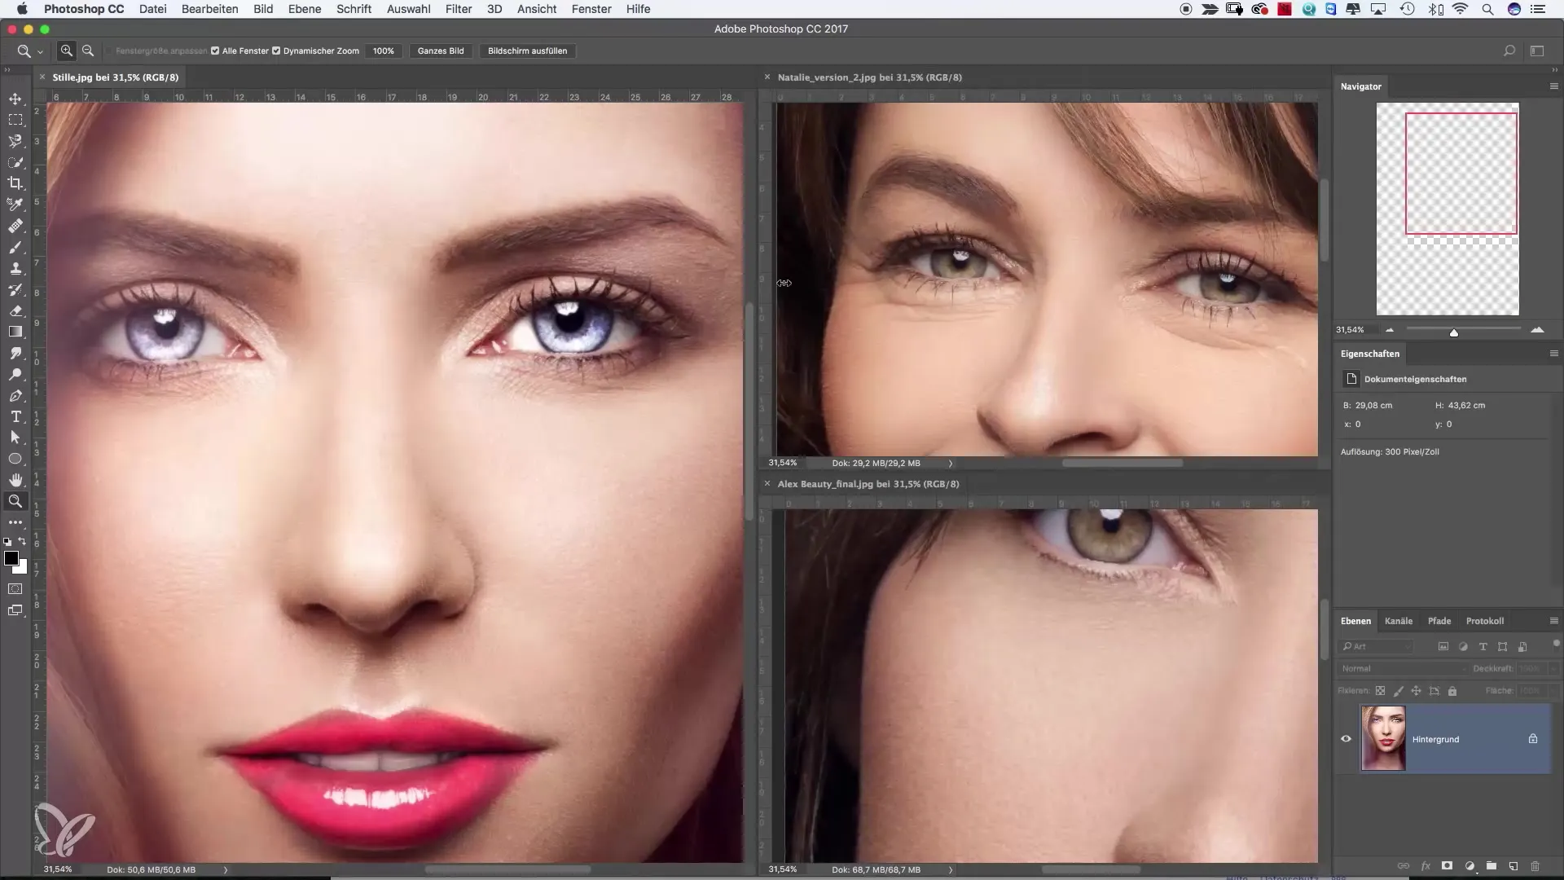Open the Fenster menu
1564x880 pixels.
click(591, 9)
